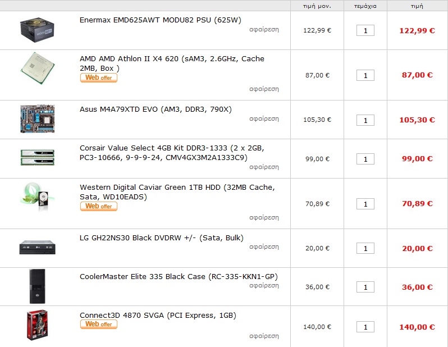Click Web offer badge under WD Caviar Green
Viewport: 448px width, 347px height.
(99, 207)
